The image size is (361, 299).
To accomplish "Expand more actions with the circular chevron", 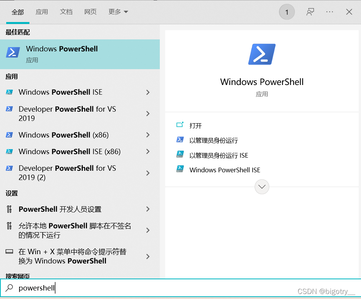I will click(x=262, y=187).
